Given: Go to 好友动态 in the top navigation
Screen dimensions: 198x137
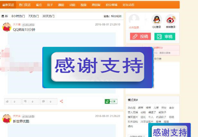Looking at the screenshot, I should point(128,5).
